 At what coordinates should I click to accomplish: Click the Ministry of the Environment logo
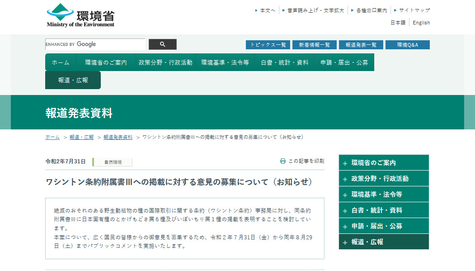(80, 15)
